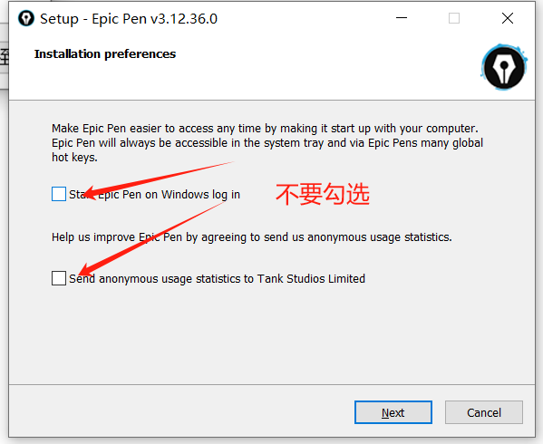Cancel the installation

(x=484, y=412)
